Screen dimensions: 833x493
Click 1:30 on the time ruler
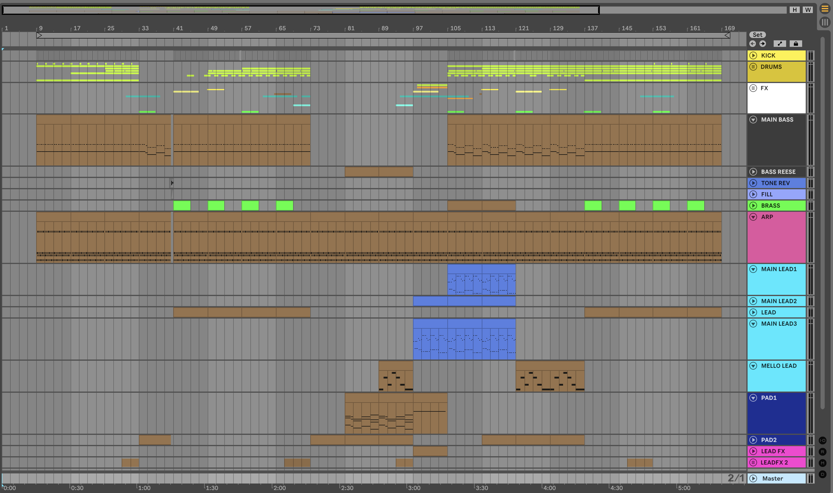tap(212, 488)
